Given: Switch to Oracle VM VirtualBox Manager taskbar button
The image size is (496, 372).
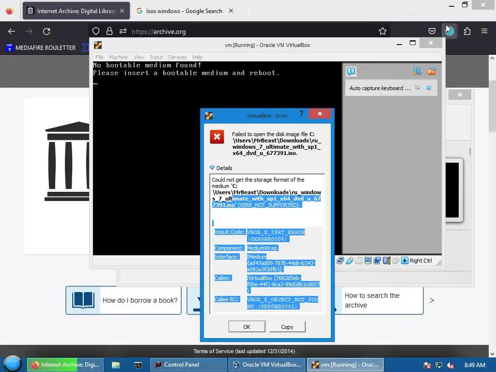Looking at the screenshot, I should pos(267,365).
